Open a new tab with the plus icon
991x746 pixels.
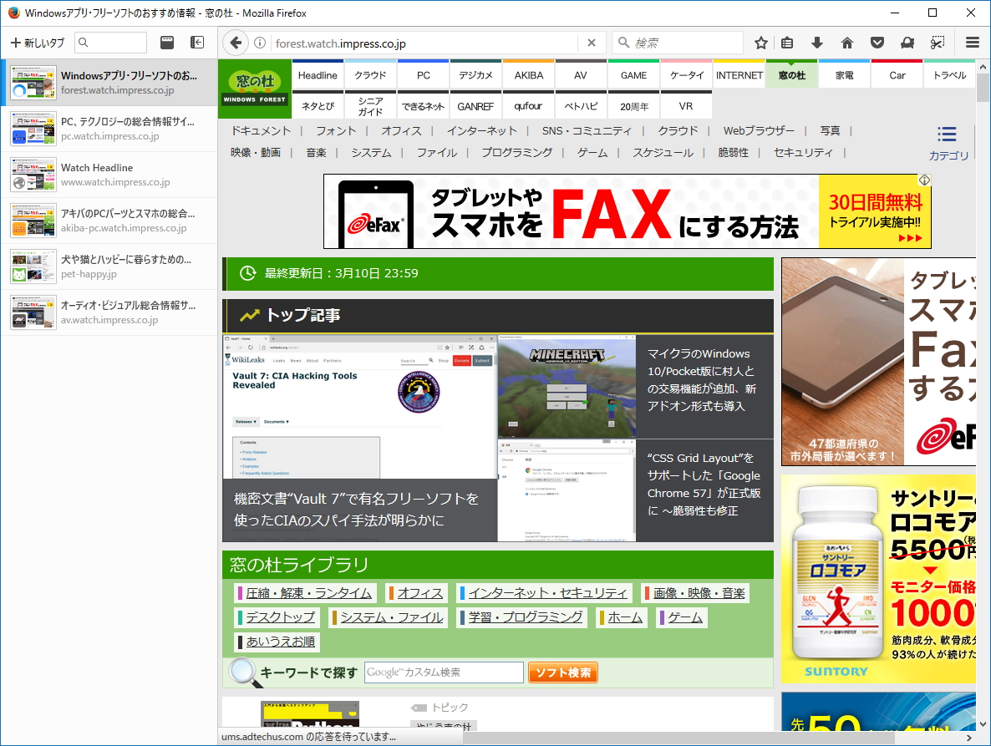point(17,43)
